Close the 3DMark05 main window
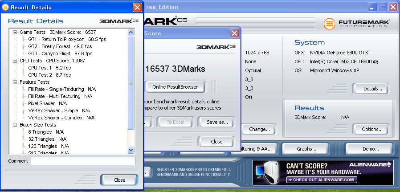400x192 pixels. pos(392,7)
